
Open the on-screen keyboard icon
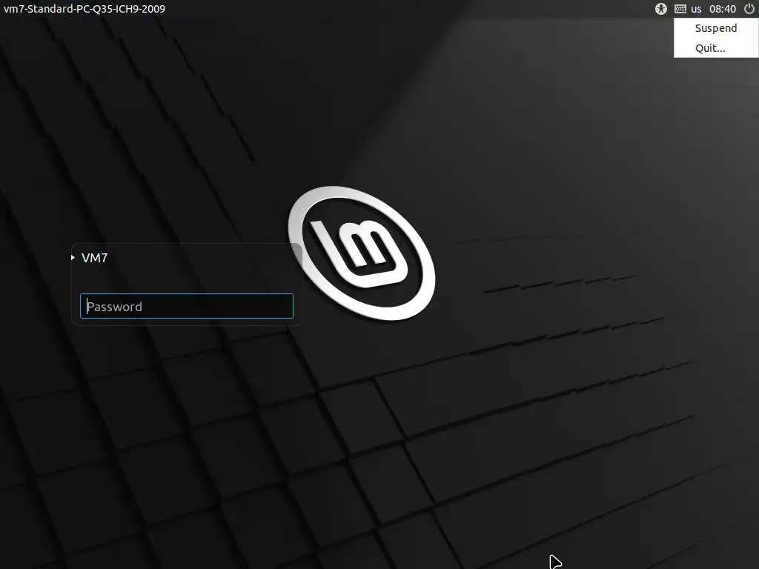[x=680, y=9]
